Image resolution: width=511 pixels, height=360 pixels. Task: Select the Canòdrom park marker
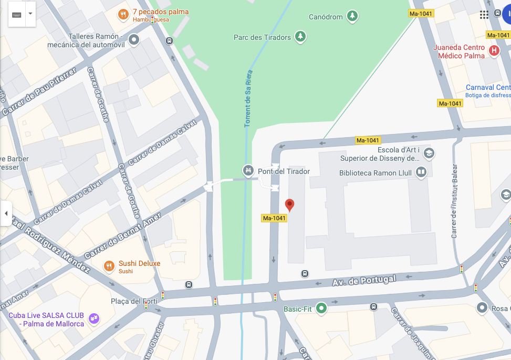[352, 16]
